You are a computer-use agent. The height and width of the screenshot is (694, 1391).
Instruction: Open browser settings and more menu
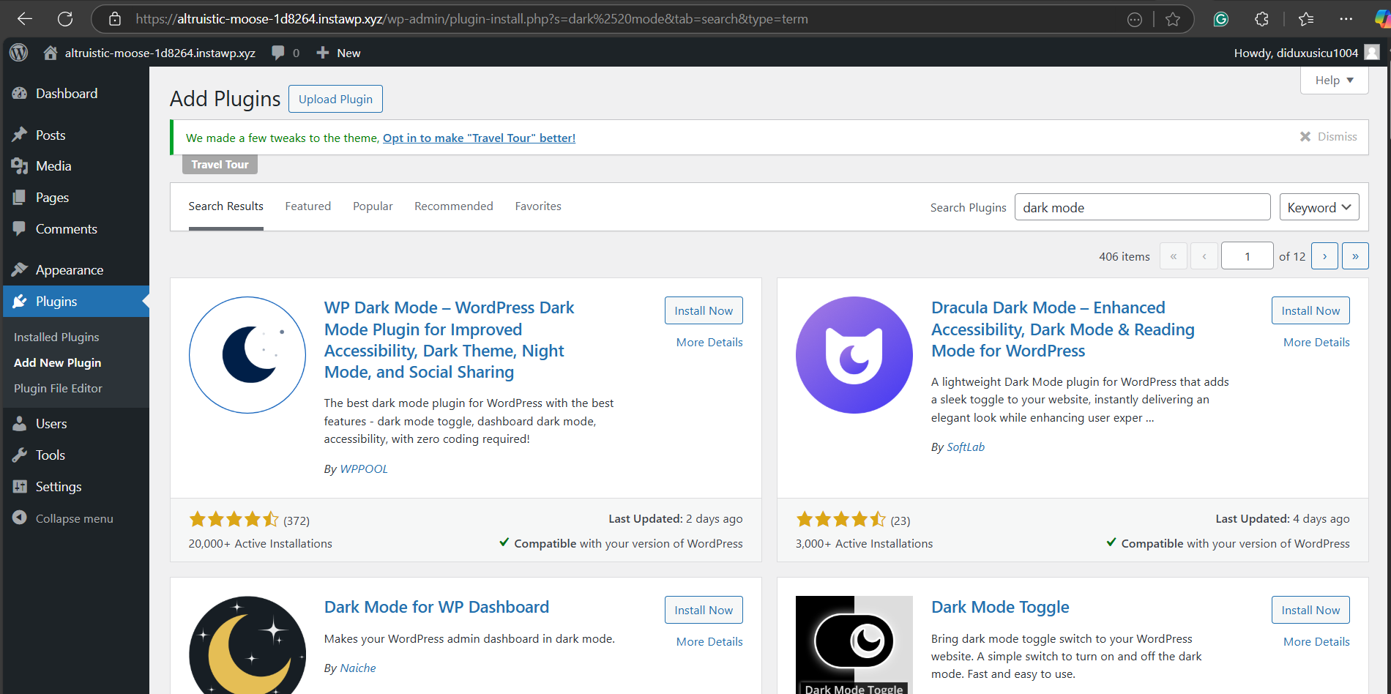1346,19
